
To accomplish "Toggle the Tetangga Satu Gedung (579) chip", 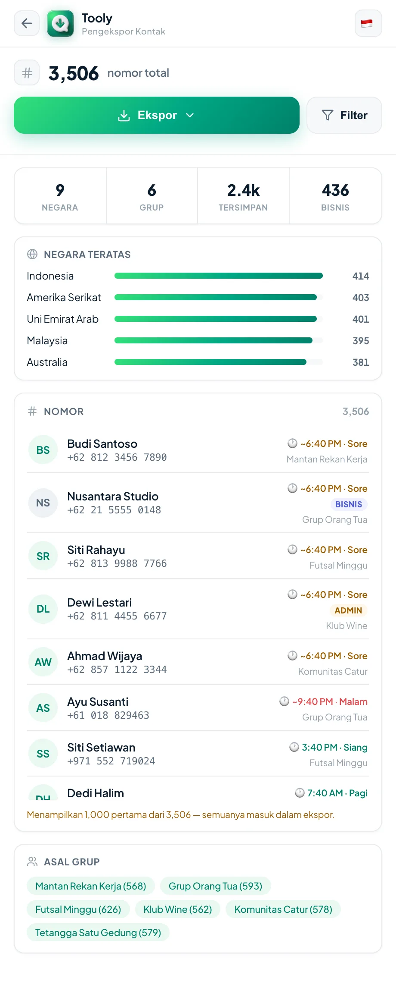I will point(98,933).
